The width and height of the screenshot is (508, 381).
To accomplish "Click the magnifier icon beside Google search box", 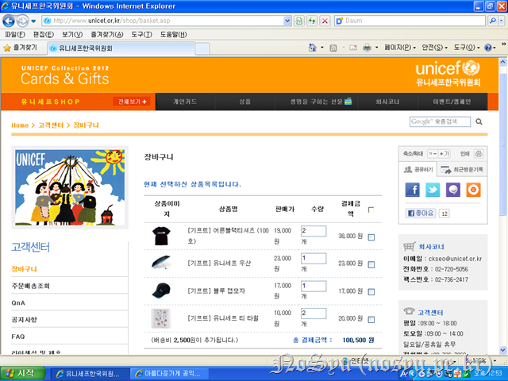I will point(479,122).
